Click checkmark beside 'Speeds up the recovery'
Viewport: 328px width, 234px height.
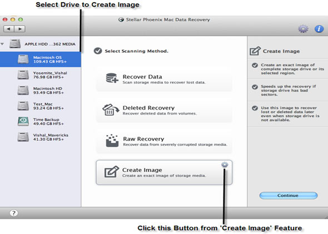[x=255, y=87]
